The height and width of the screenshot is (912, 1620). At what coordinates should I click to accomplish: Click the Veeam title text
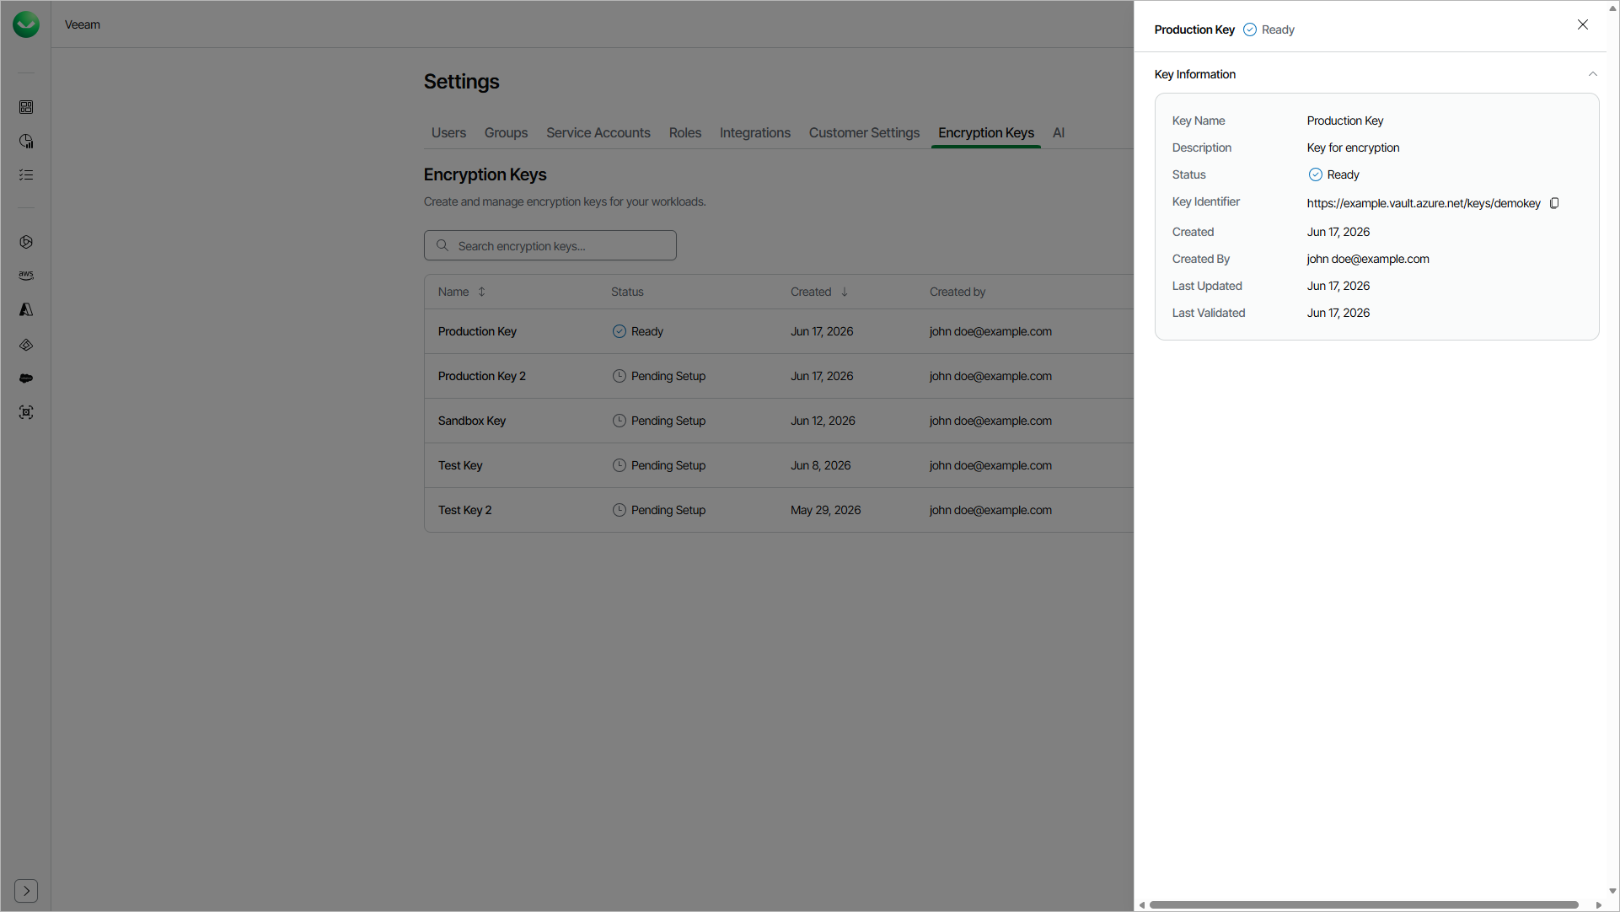point(83,24)
